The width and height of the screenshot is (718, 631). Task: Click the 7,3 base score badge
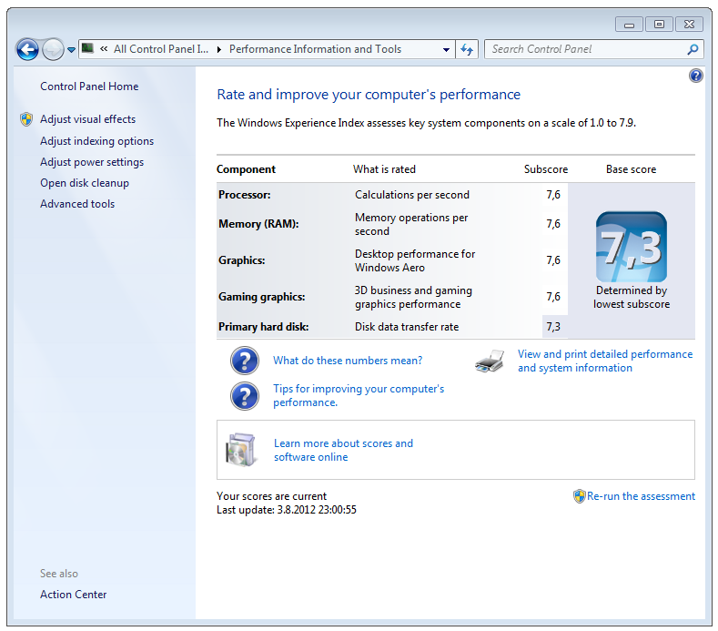tap(631, 247)
